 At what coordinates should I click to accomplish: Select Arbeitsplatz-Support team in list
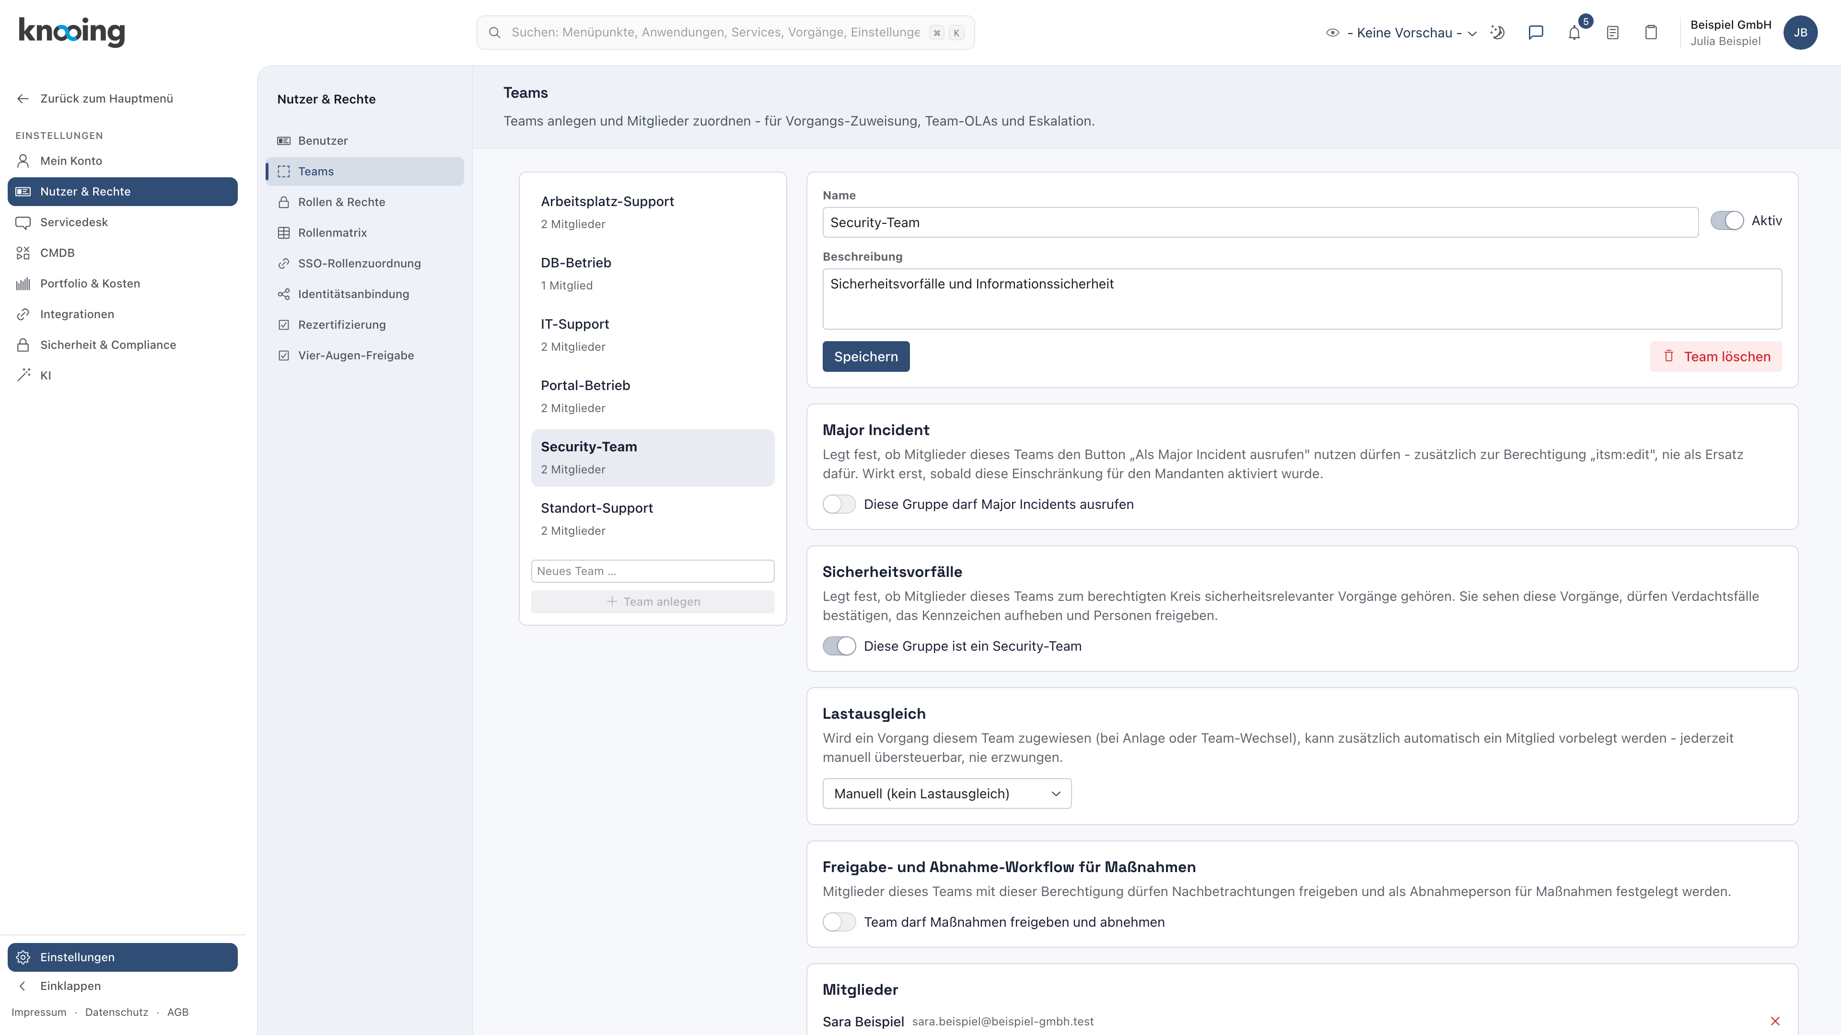click(x=653, y=212)
